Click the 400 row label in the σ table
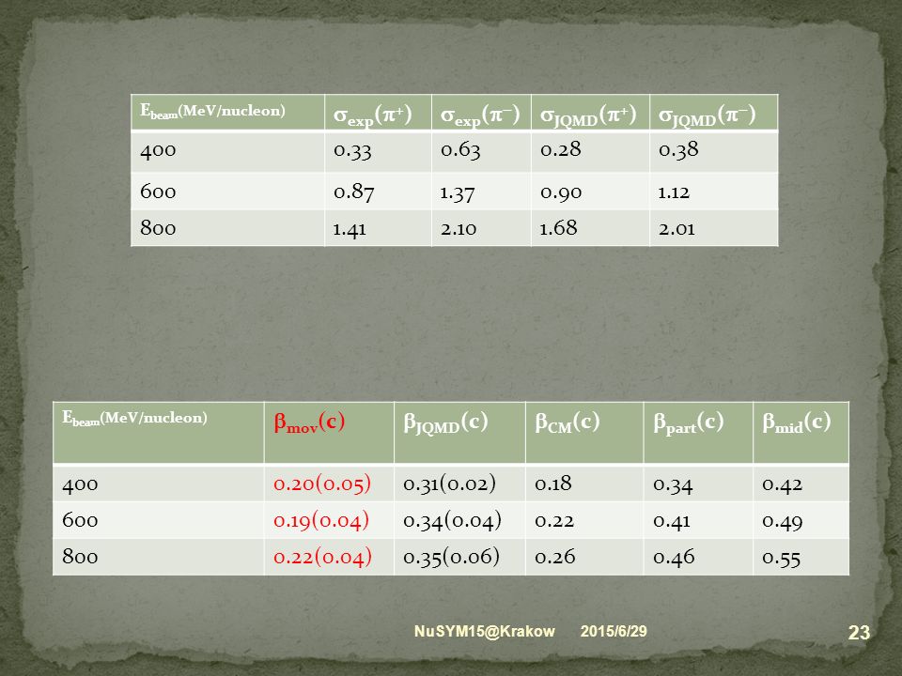Screen dimensions: 902x676 click(x=158, y=150)
